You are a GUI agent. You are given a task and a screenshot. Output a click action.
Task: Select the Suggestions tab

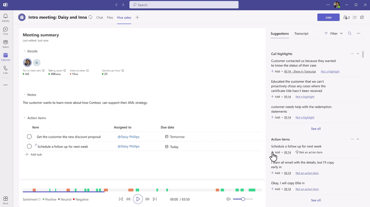(x=280, y=33)
